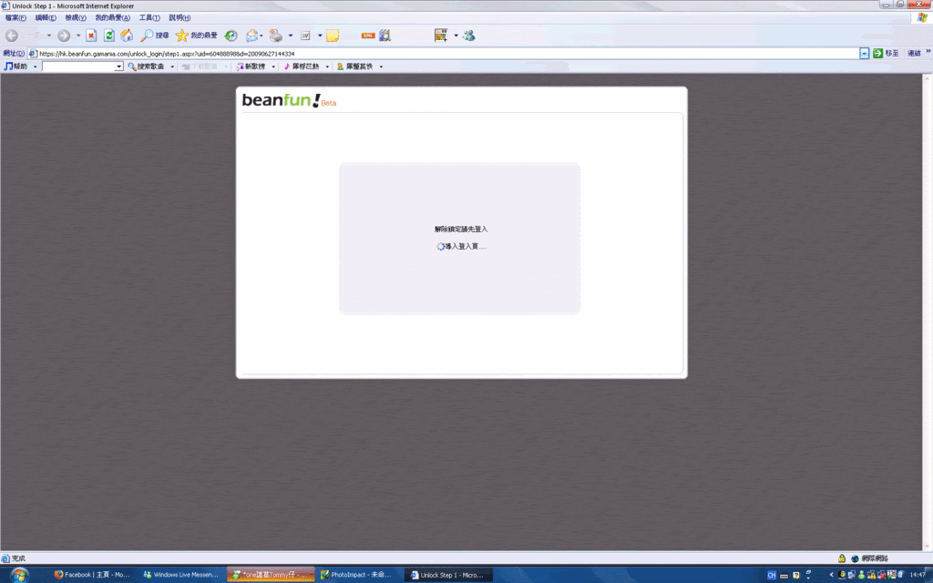Click the 搜索歌曲 search songs button
This screenshot has width=933, height=583.
click(x=146, y=66)
